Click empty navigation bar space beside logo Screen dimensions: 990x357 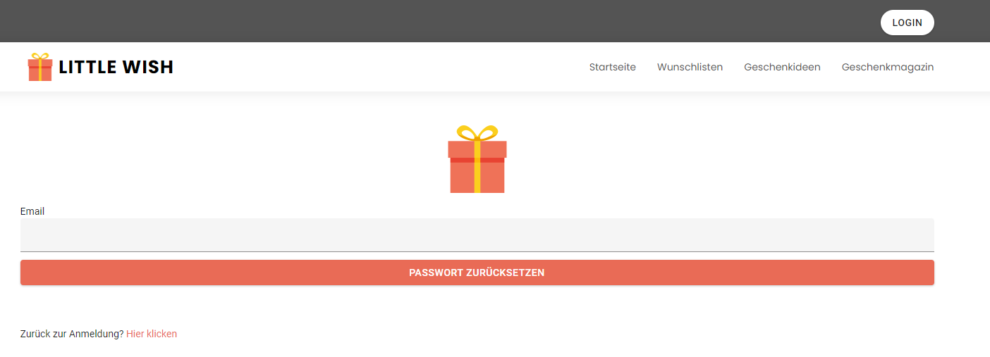(x=381, y=68)
